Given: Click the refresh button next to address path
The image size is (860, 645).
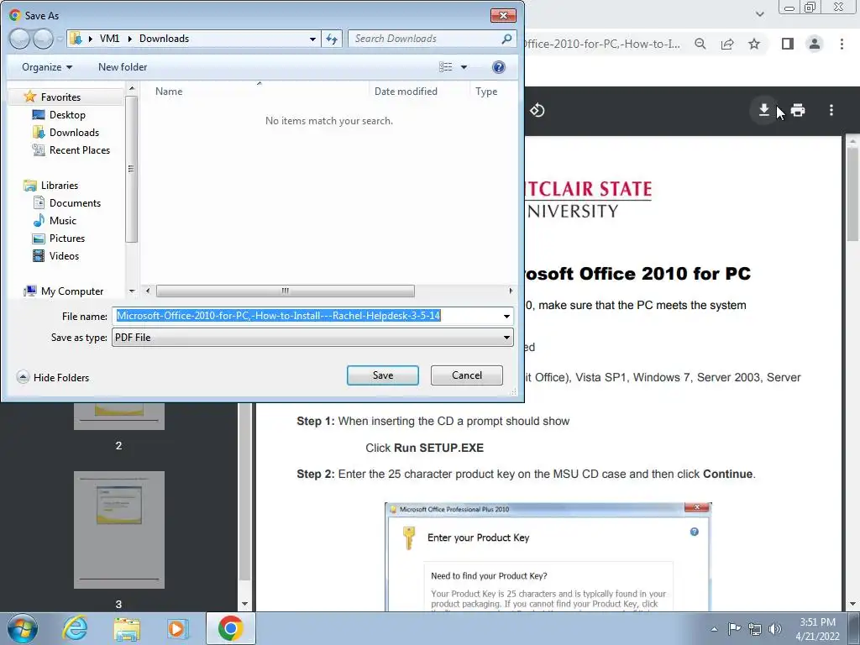Looking at the screenshot, I should coord(332,39).
